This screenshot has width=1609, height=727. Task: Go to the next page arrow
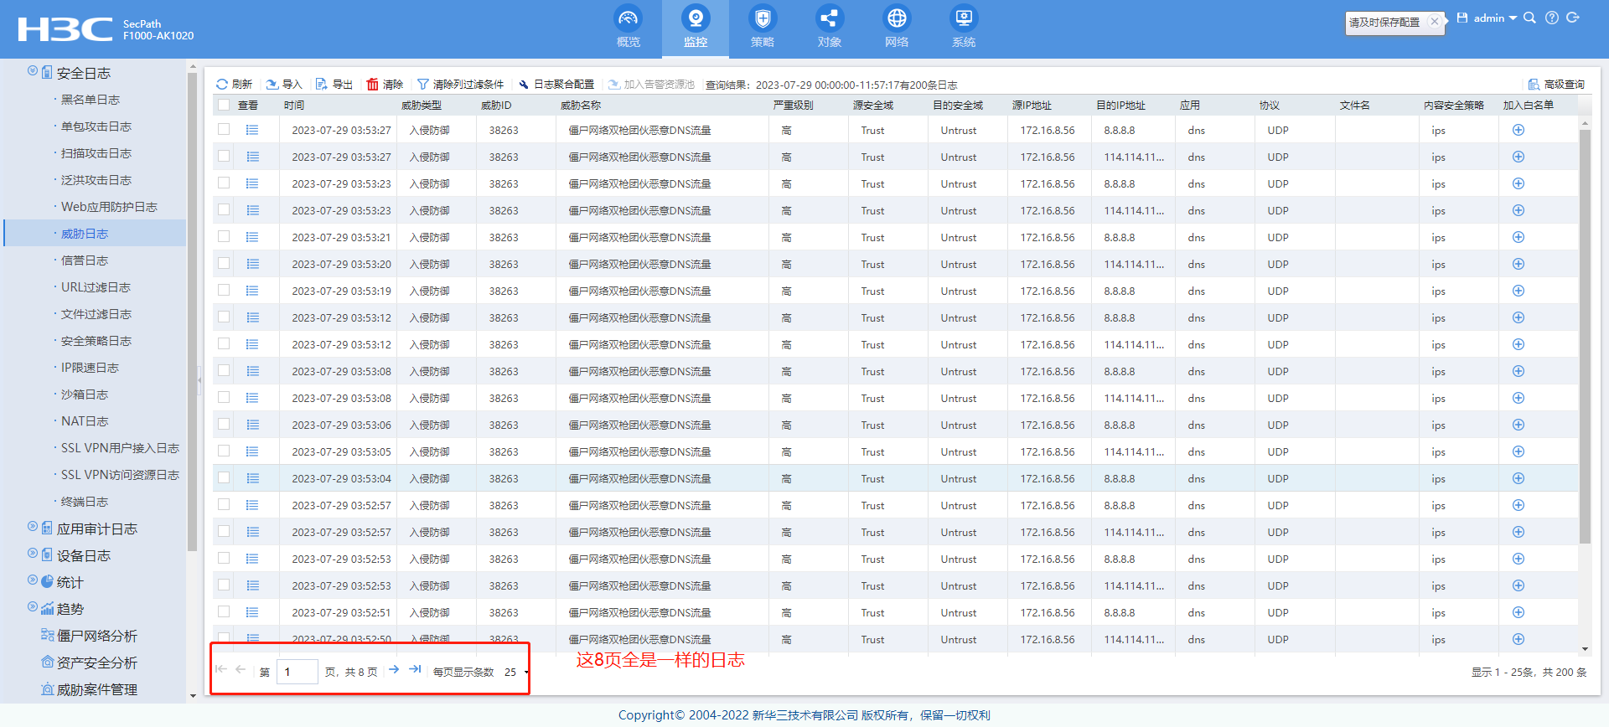[x=394, y=669]
